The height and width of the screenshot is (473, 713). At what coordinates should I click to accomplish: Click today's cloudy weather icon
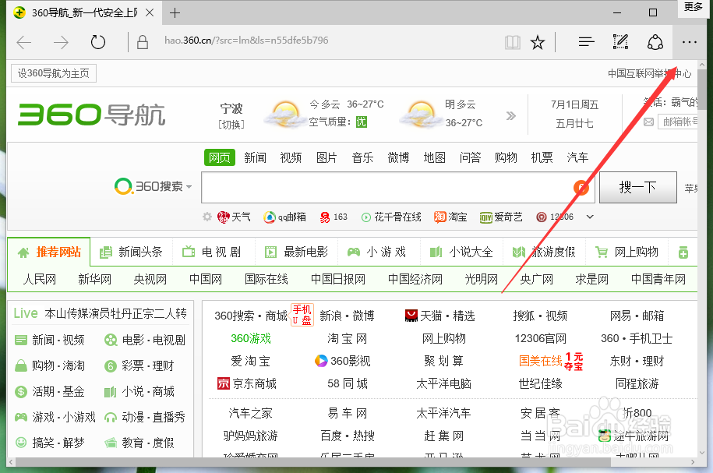tap(284, 114)
